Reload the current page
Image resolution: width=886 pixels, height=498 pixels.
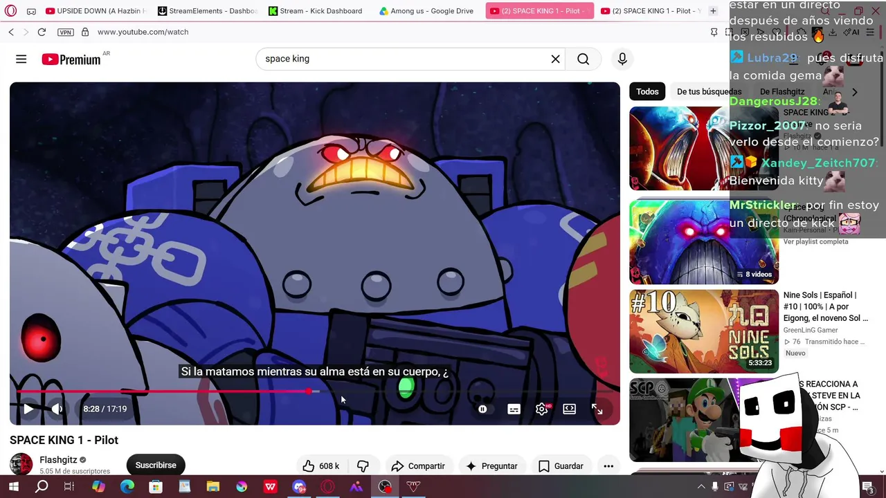pyautogui.click(x=42, y=33)
